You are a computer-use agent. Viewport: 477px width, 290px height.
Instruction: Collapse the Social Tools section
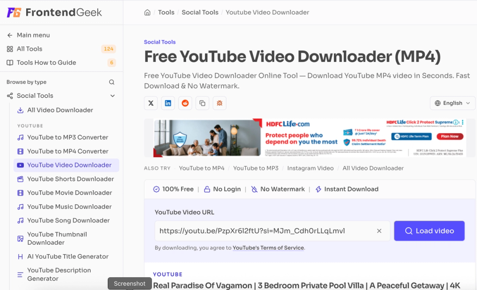[112, 96]
